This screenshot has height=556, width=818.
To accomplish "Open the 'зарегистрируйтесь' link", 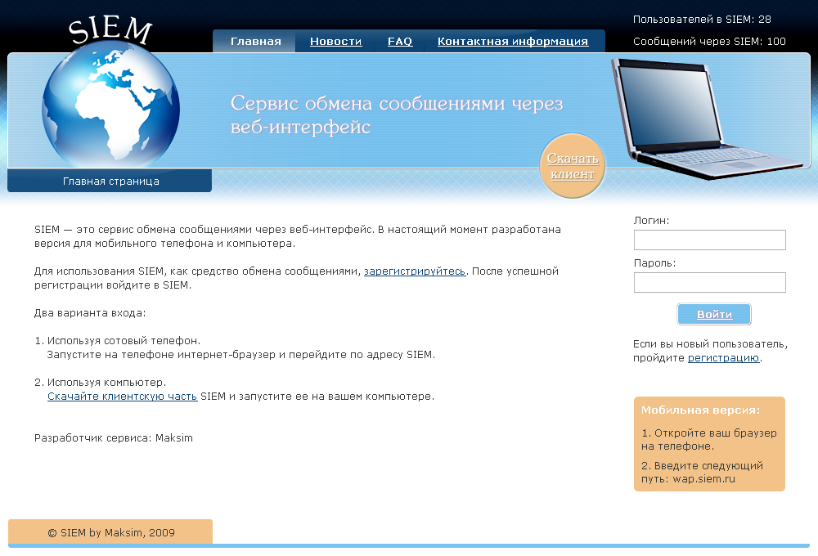I will 416,271.
